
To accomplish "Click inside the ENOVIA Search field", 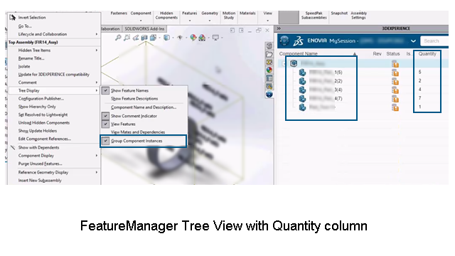I will (434, 41).
